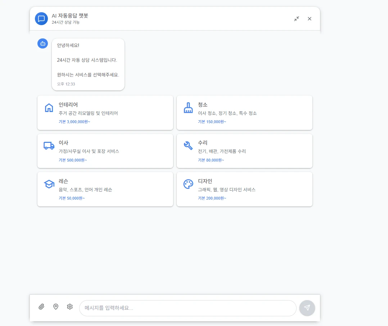Click the palette icon for 디자인
388x326 pixels.
pos(188,184)
